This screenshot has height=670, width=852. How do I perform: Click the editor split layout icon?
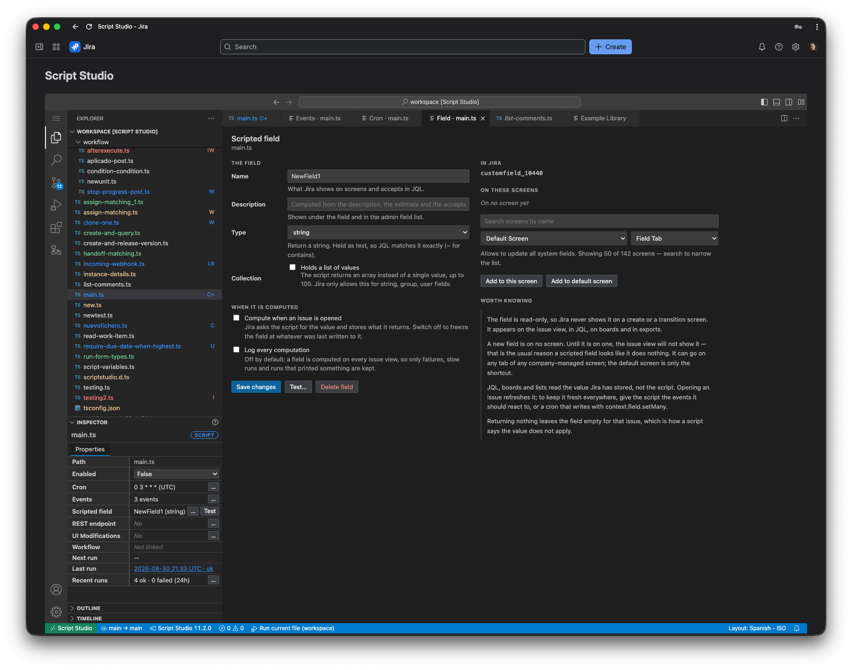(784, 118)
